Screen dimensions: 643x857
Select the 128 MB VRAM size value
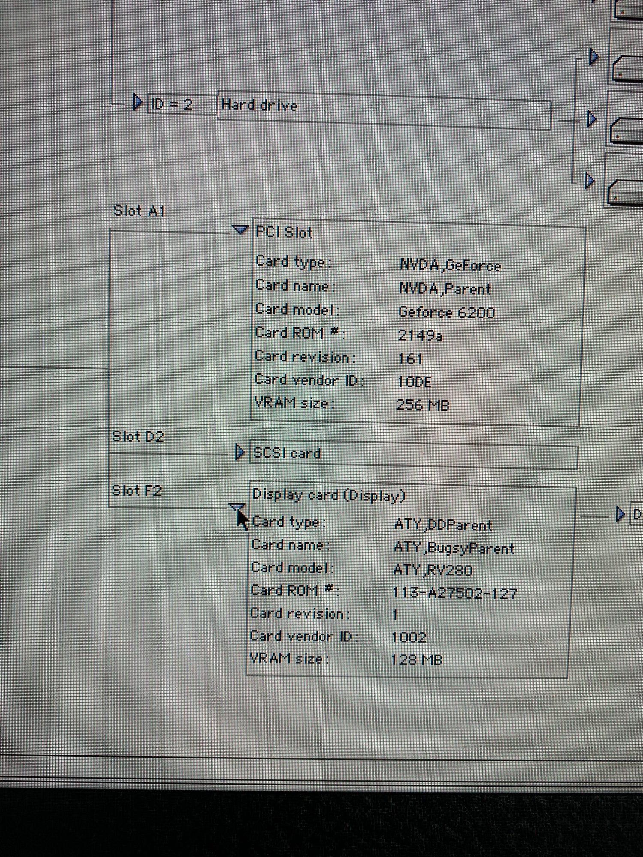point(416,659)
